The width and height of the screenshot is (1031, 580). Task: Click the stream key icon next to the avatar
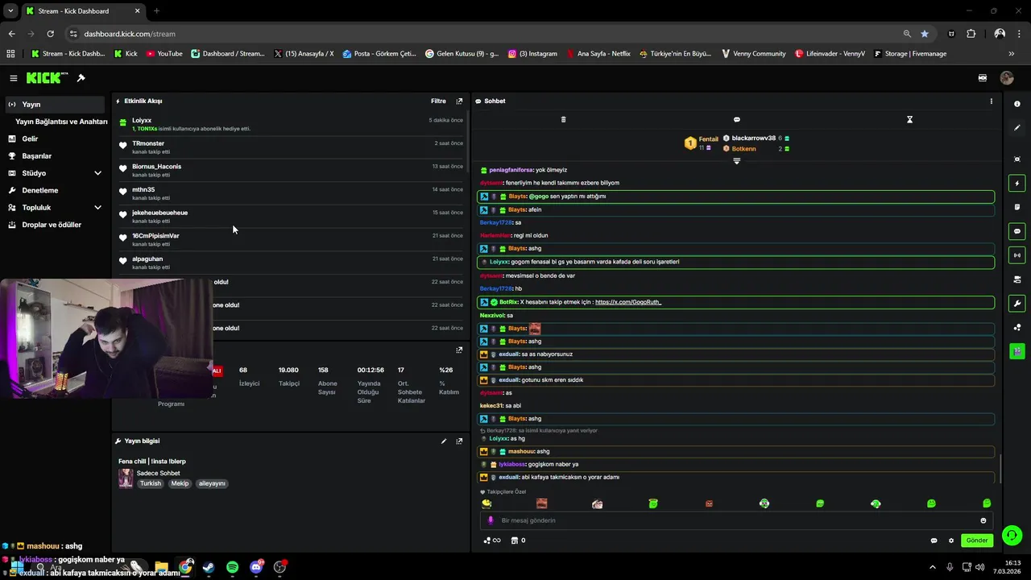983,78
